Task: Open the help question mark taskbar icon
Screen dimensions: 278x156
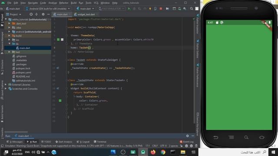Action: click(x=54, y=152)
